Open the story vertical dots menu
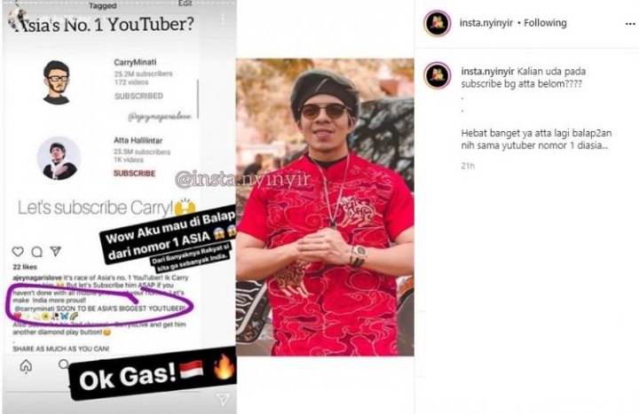Viewport: 639px width, 414px height. (x=223, y=20)
